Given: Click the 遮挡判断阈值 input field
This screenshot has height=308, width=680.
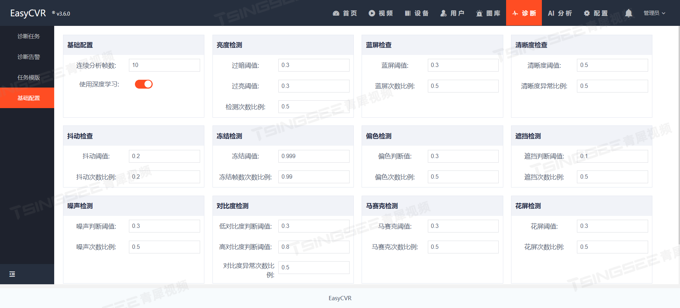Looking at the screenshot, I should (x=612, y=156).
